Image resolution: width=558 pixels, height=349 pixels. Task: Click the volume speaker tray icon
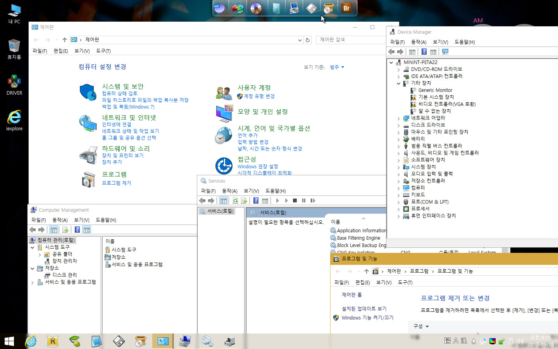pos(520,341)
